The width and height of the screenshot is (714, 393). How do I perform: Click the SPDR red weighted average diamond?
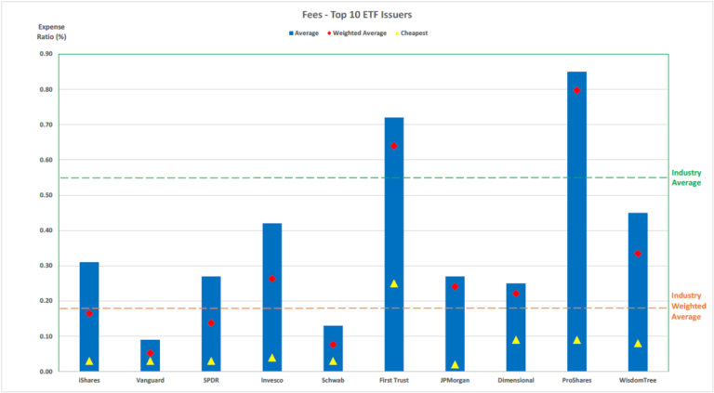pos(211,323)
